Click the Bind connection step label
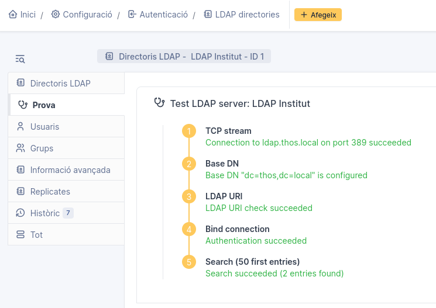Image resolution: width=436 pixels, height=308 pixels. [x=238, y=229]
